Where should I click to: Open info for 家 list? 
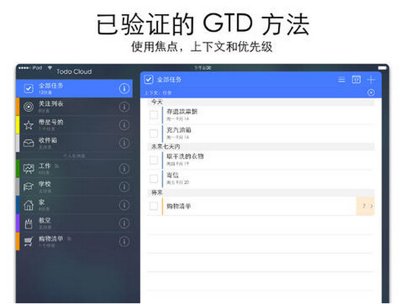pos(124,205)
